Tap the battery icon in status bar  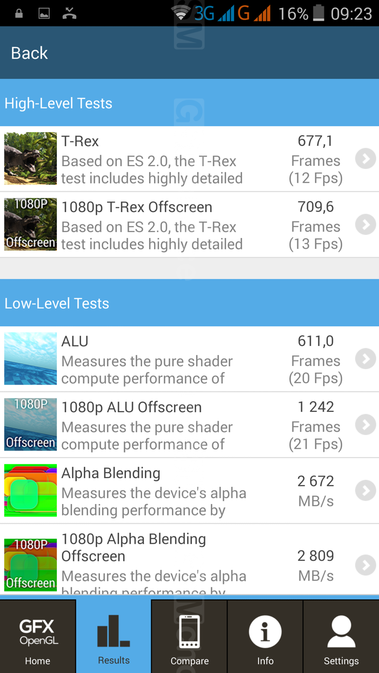point(319,13)
